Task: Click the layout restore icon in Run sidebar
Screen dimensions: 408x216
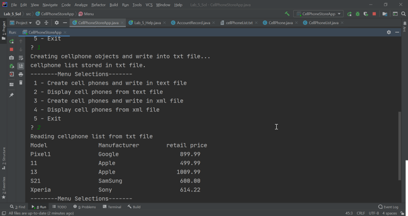Action: [x=11, y=85]
